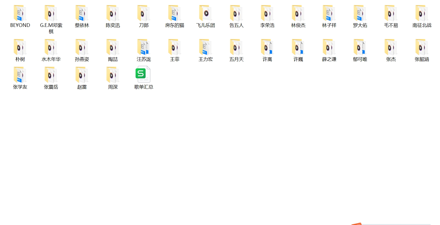Select the G.E.M邓紫棋 folder icon

(51, 13)
